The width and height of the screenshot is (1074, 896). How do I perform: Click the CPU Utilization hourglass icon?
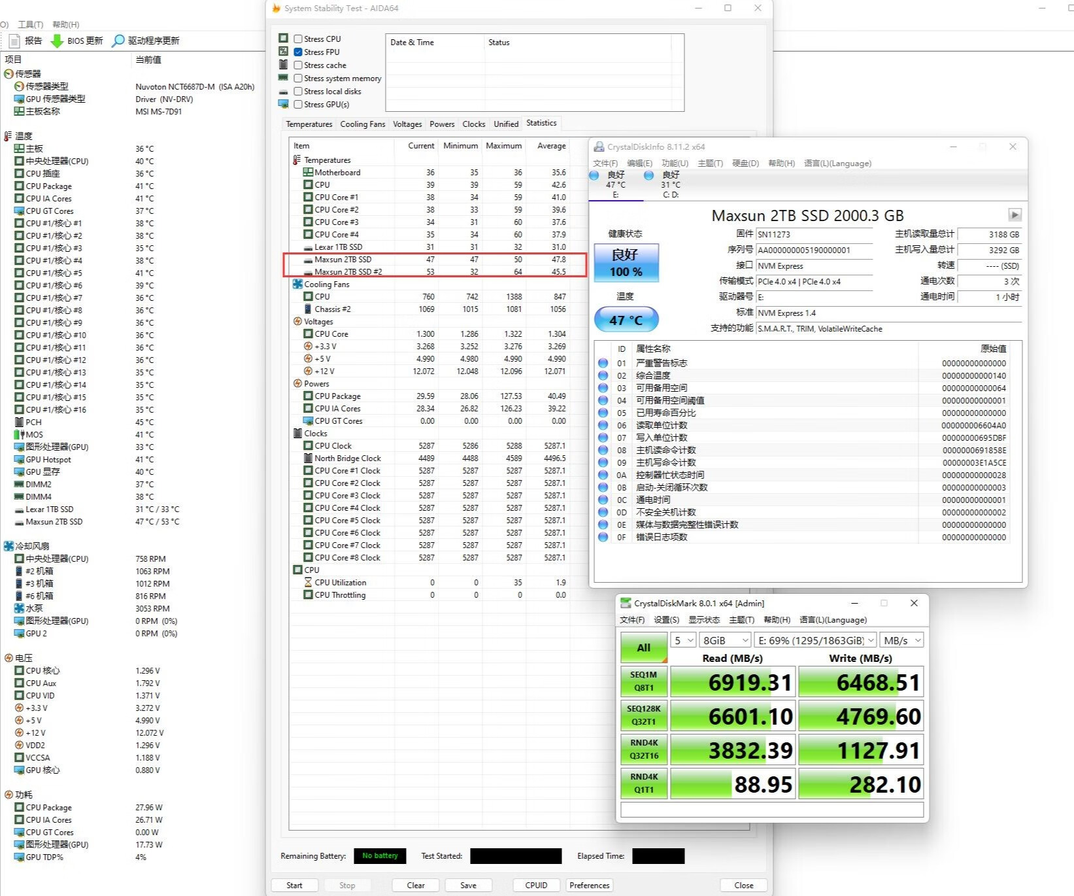(x=308, y=582)
